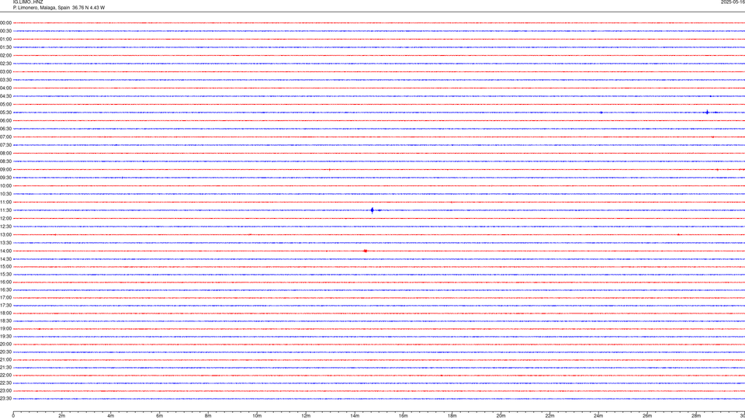Click the 09:00 time label
The image size is (745, 419).
coord(5,170)
